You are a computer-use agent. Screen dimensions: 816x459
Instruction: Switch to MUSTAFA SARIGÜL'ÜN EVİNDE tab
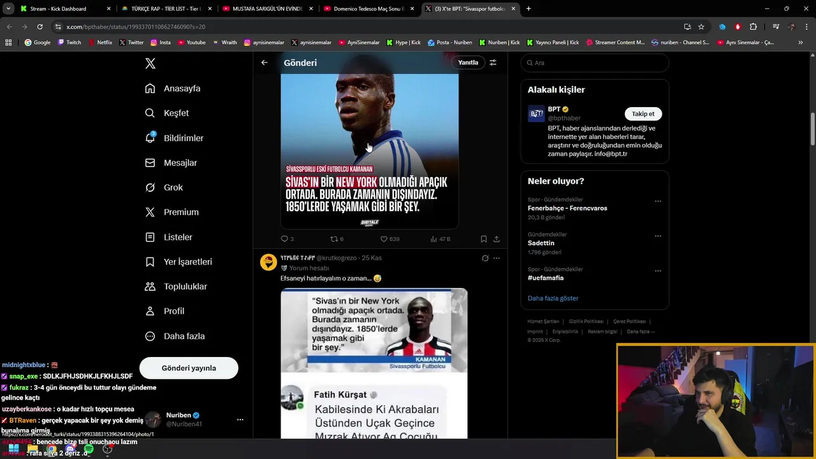267,9
